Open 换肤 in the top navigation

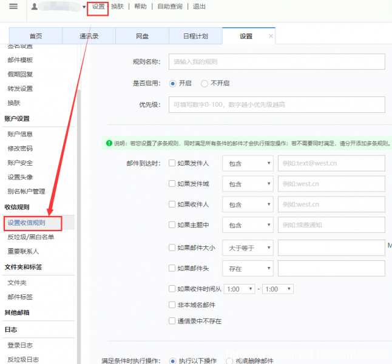point(118,7)
